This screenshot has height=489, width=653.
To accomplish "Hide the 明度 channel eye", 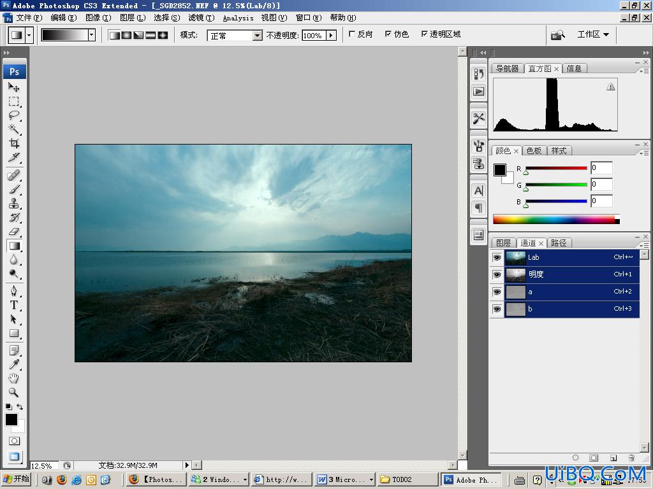I will point(497,275).
